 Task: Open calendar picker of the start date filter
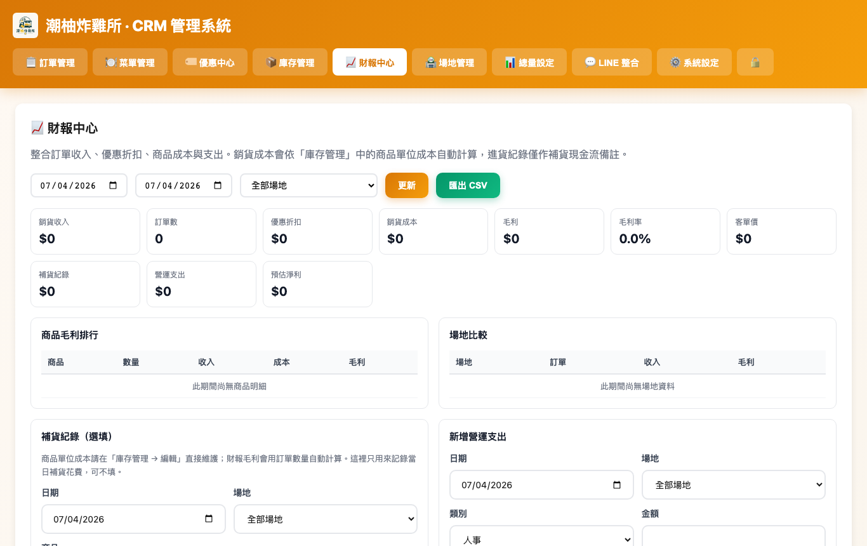pyautogui.click(x=113, y=185)
